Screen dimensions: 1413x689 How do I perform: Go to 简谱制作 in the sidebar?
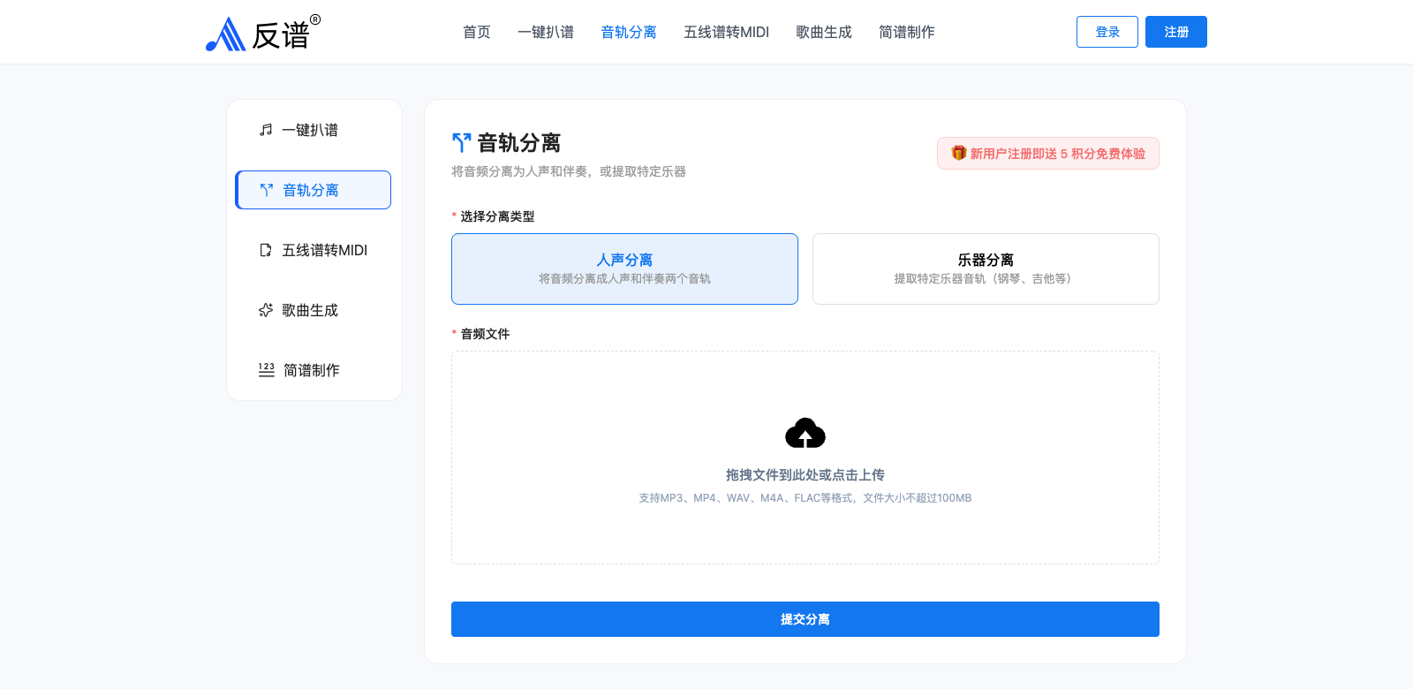[314, 370]
